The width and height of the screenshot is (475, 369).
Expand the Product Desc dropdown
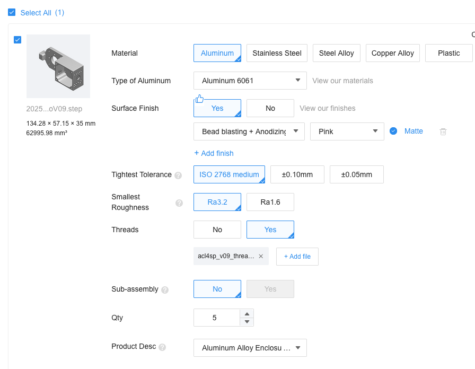tap(250, 348)
